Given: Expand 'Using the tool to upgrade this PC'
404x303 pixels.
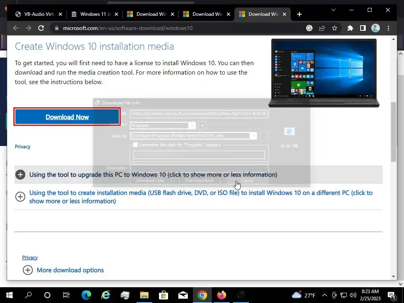Looking at the screenshot, I should coord(198,174).
